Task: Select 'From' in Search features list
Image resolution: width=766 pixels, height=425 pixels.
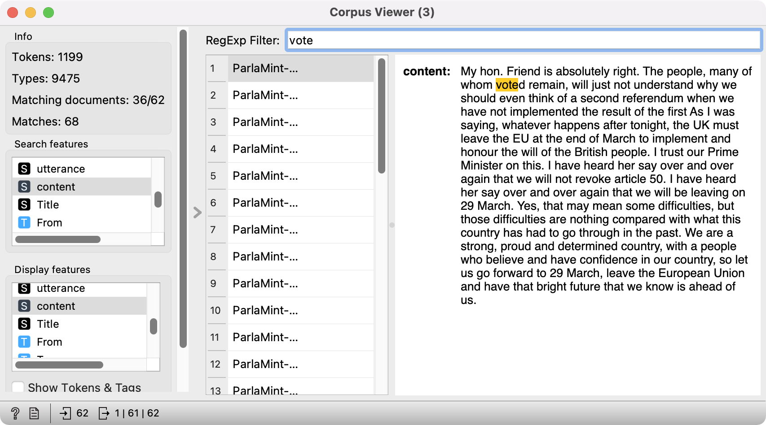Action: [x=49, y=223]
